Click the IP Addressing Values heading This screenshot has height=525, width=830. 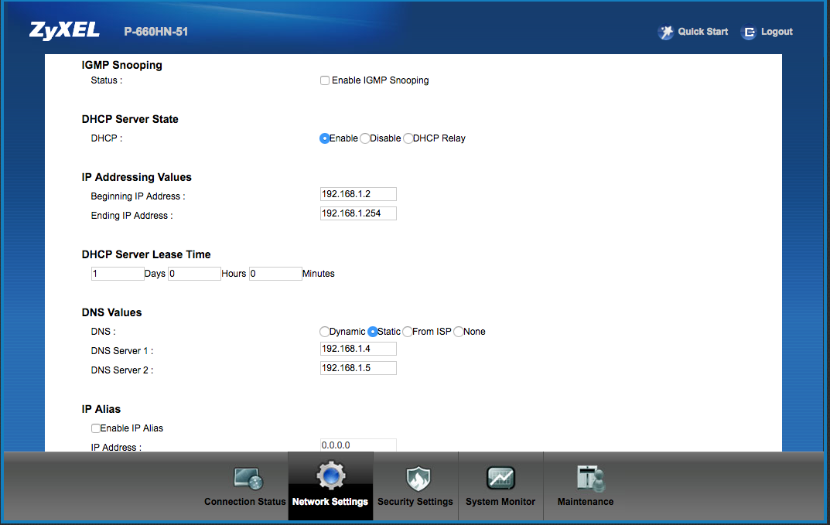[x=137, y=177]
